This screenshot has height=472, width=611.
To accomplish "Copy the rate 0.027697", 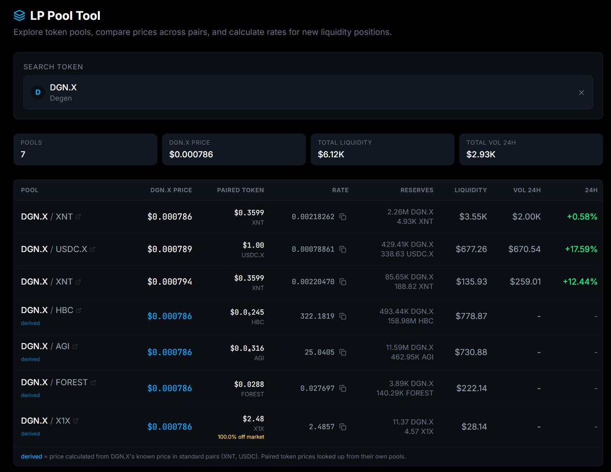I will 343,388.
